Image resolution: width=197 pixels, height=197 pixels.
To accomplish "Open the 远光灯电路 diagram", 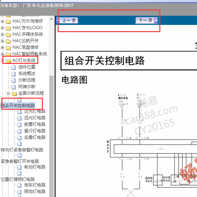I will click(35, 118).
